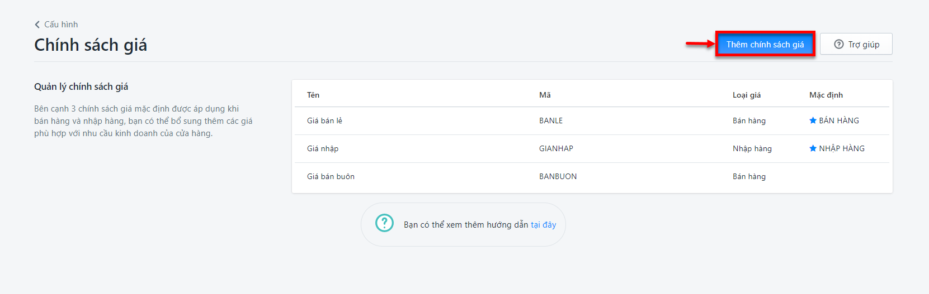Follow the 'tại đây' guide link
Screen dimensions: 929x294
(543, 225)
